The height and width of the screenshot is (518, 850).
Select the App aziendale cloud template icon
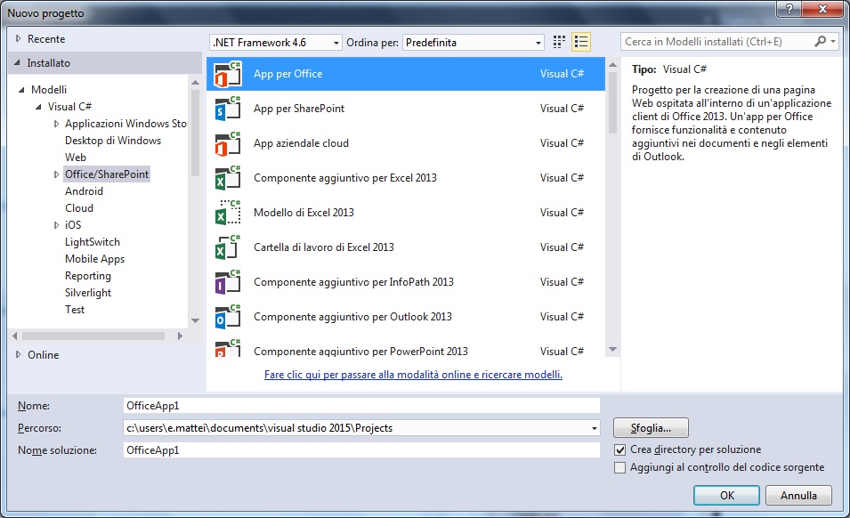click(x=228, y=143)
